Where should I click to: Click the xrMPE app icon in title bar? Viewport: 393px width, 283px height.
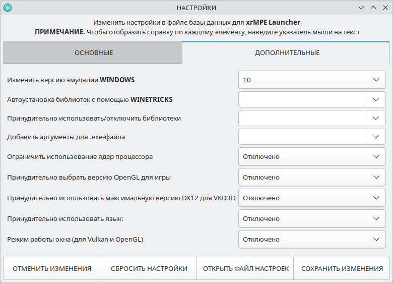[x=7, y=8]
